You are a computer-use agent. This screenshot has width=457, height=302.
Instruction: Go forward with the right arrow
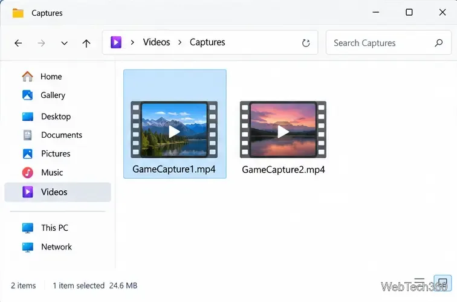pyautogui.click(x=41, y=43)
